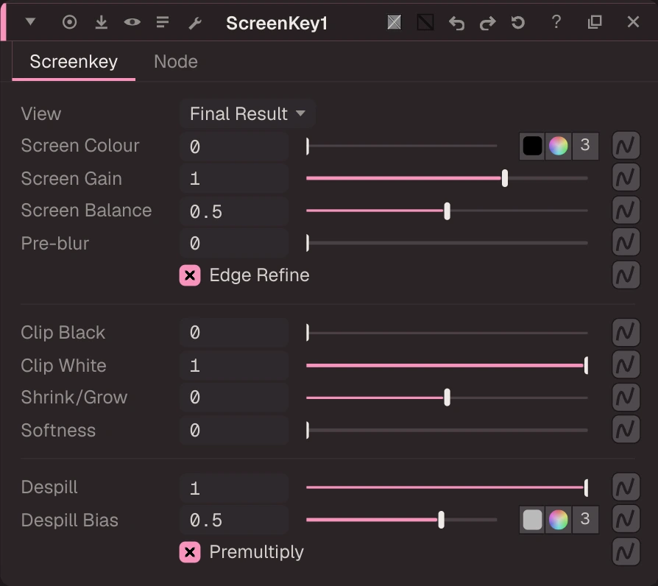Image resolution: width=658 pixels, height=586 pixels.
Task: Click the Despill Bias value field
Action: tap(234, 520)
